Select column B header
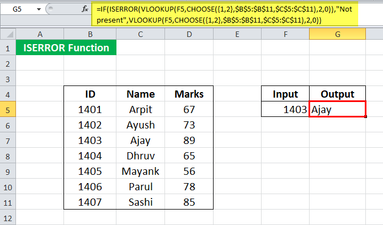This screenshot has width=383, height=225. 90,34
